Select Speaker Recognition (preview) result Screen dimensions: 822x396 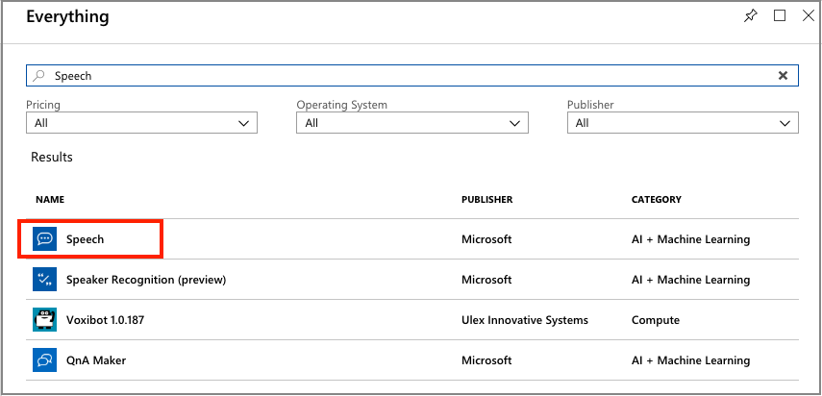click(145, 280)
